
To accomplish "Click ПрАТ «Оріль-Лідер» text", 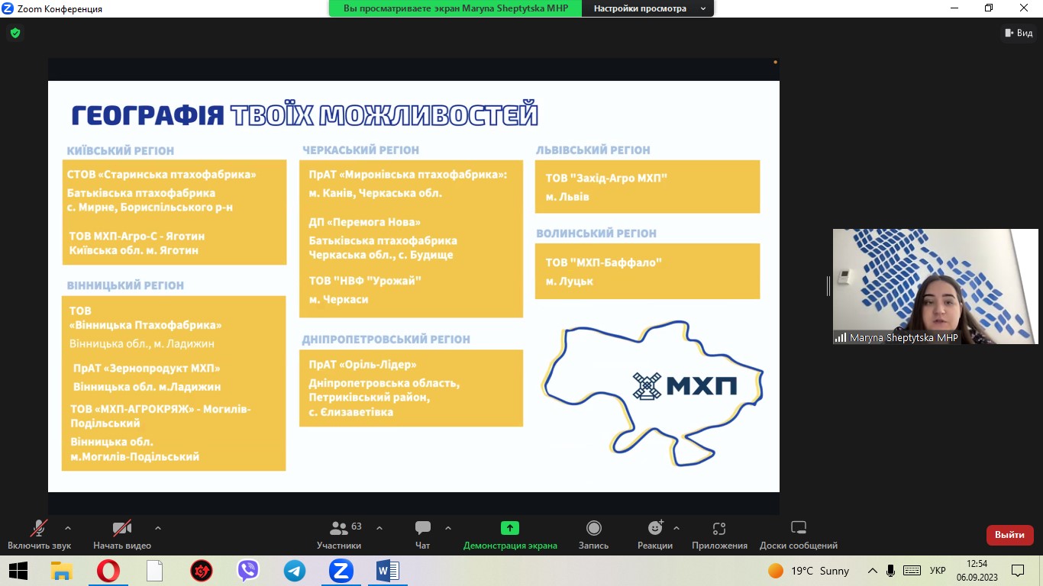I will [x=363, y=365].
